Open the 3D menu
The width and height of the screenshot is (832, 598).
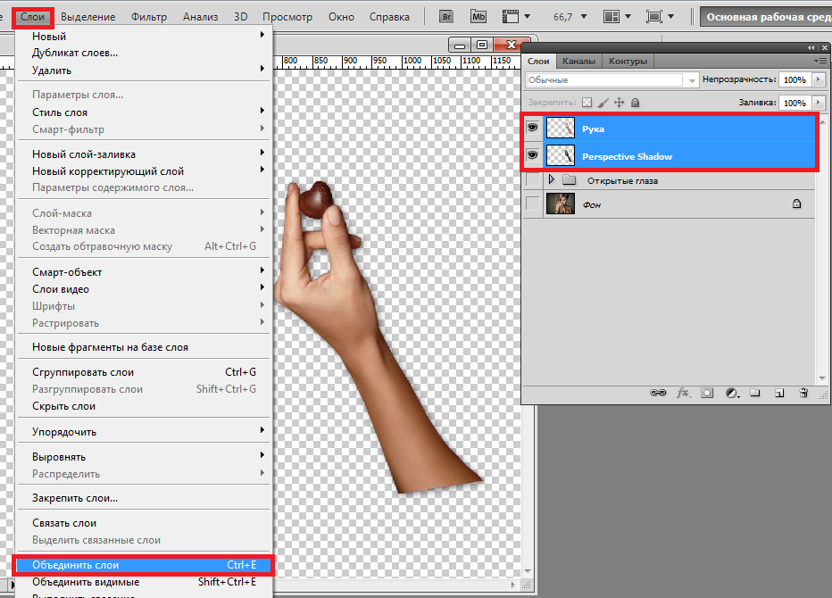[x=240, y=17]
